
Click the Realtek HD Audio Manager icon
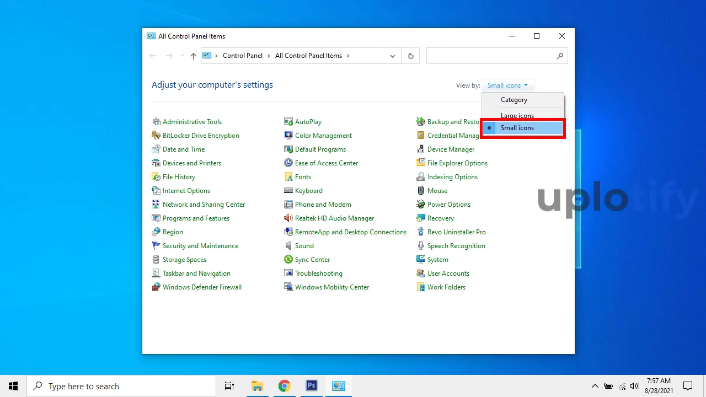pos(288,218)
